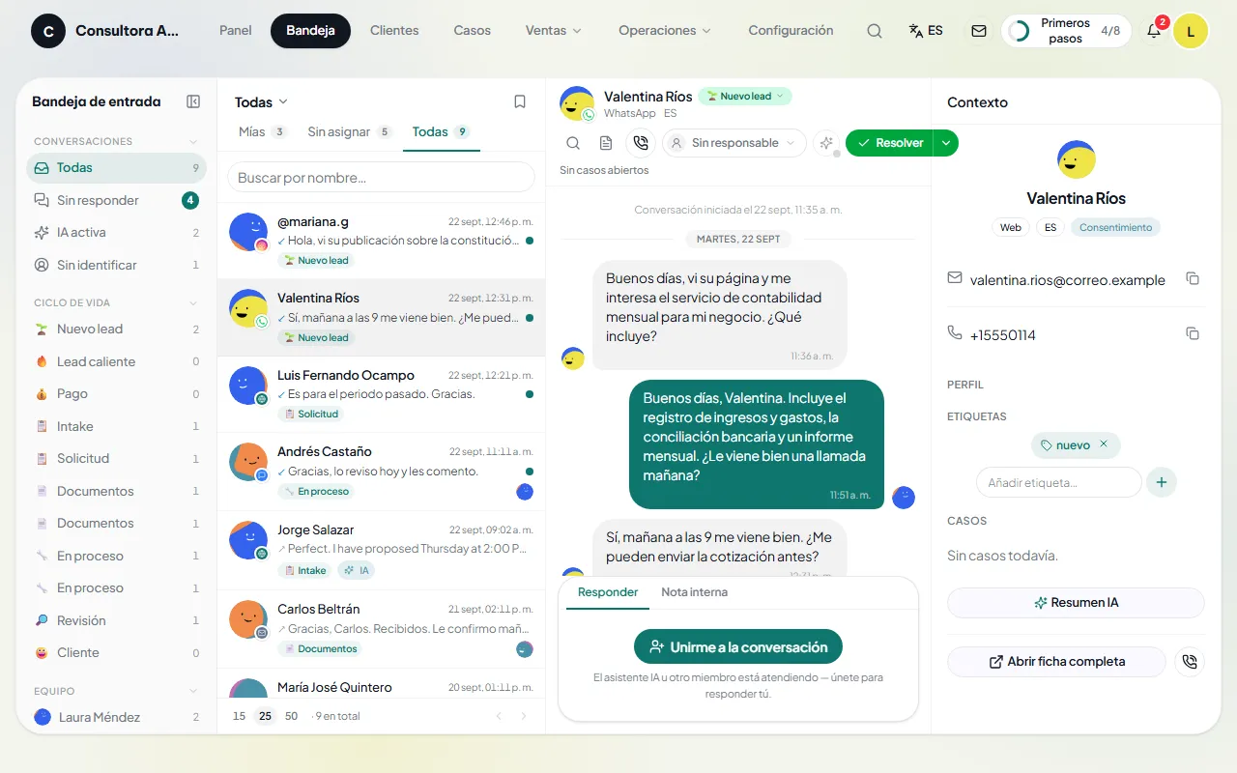Screen dimensions: 1237x773
Task: Open the mail envelope icon in header
Action: click(x=979, y=31)
